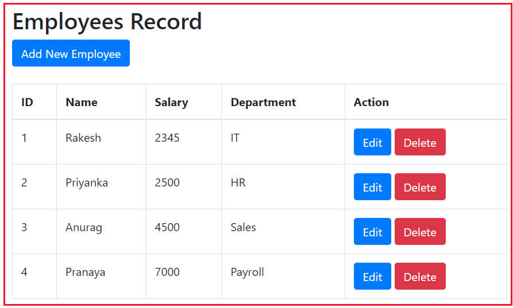This screenshot has height=308, width=513.
Task: Edit Pranaya's Payroll record
Action: click(x=372, y=276)
